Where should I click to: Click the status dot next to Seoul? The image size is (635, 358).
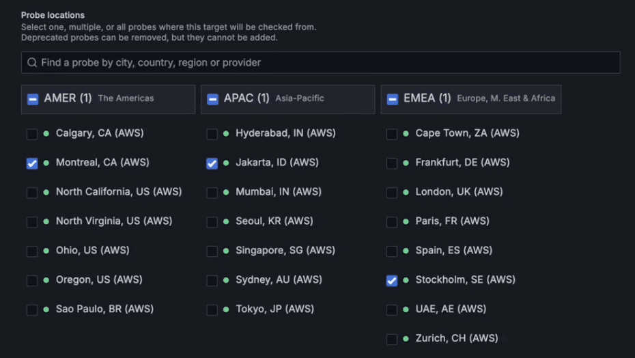[x=226, y=221]
